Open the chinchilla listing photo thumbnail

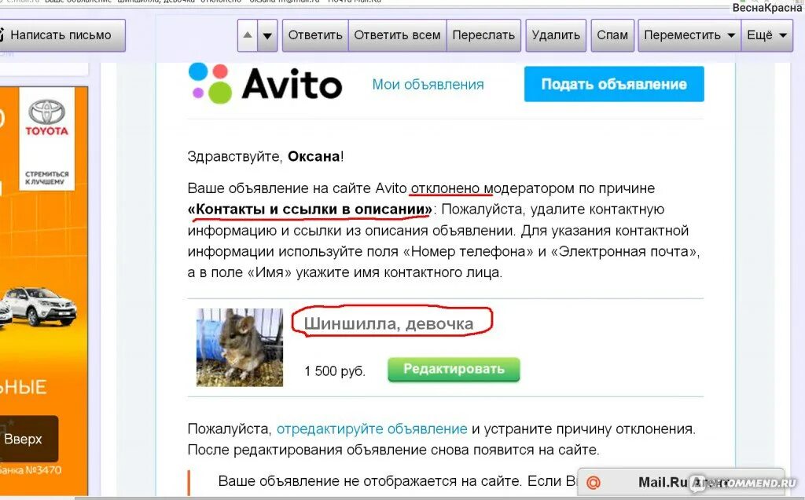point(240,347)
